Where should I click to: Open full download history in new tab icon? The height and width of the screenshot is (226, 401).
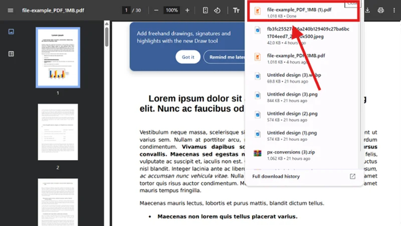(352, 176)
